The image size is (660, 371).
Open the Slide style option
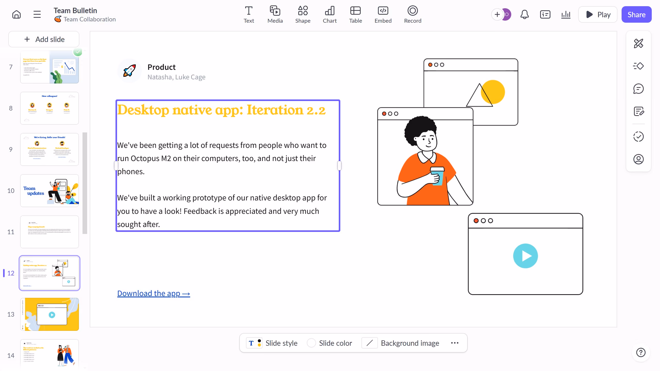pos(272,343)
